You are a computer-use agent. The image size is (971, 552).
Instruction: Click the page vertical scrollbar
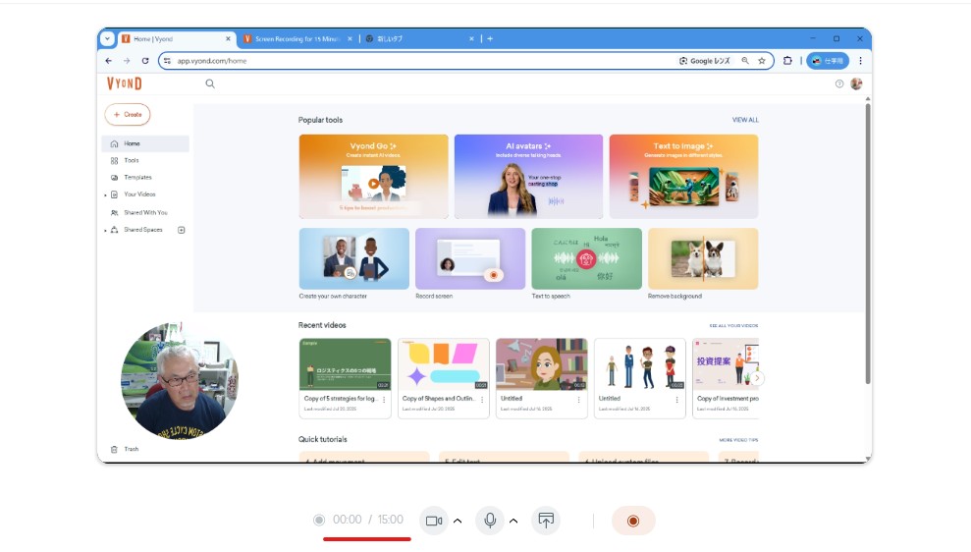(x=868, y=244)
